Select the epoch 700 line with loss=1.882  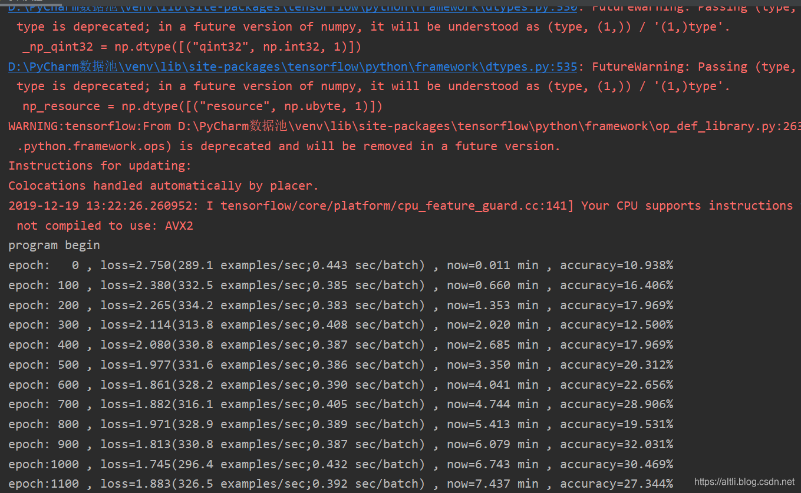[341, 404]
